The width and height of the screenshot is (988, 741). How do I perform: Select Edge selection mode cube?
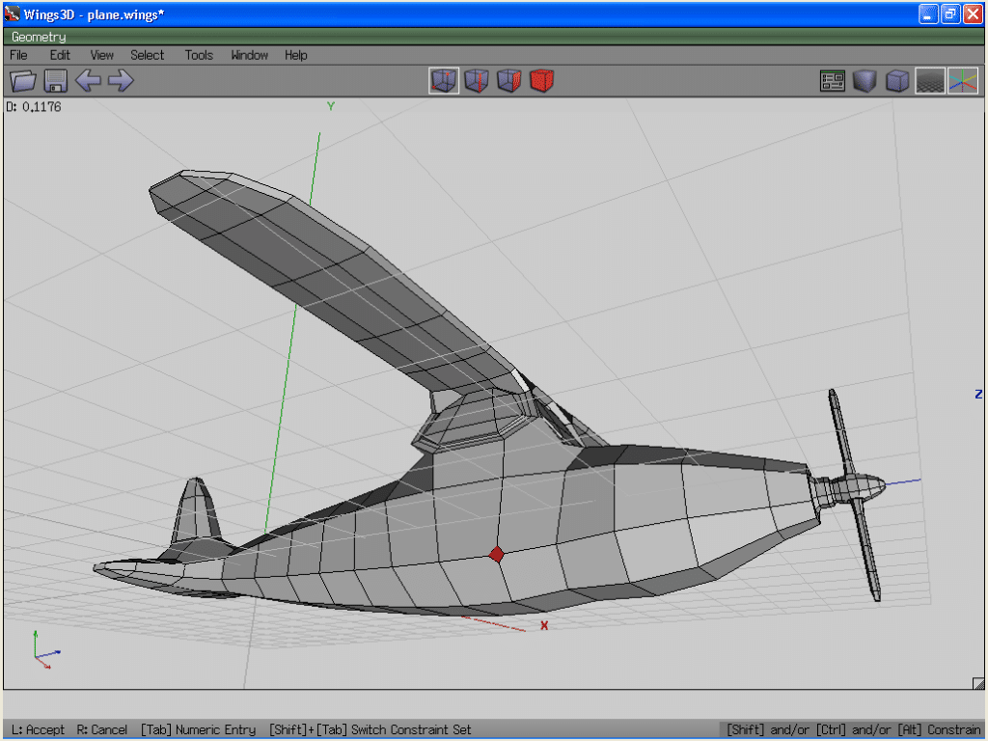(477, 81)
